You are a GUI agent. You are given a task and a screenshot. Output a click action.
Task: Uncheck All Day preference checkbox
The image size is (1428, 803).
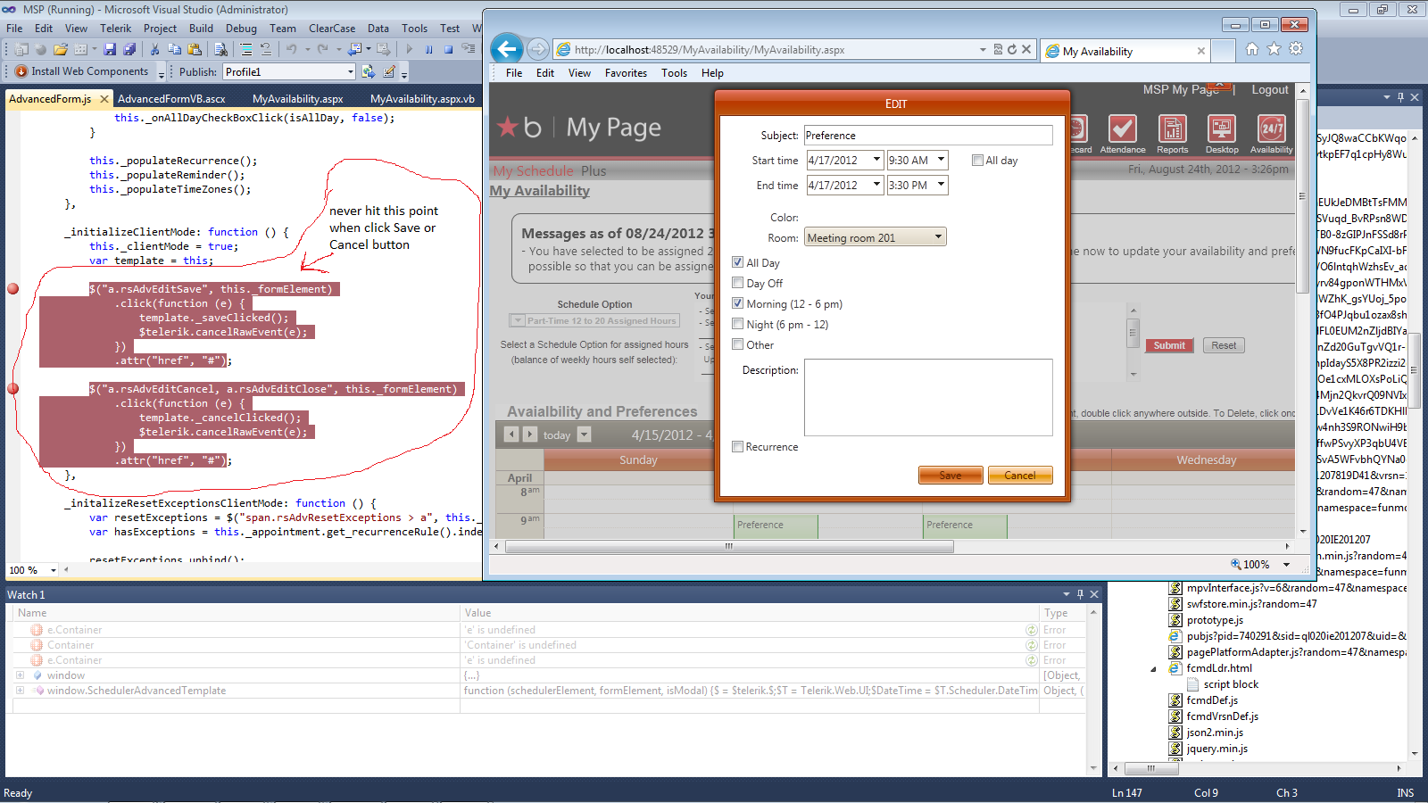coord(738,262)
